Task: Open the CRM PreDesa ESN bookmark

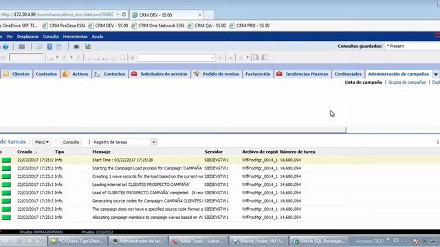Action: point(64,25)
